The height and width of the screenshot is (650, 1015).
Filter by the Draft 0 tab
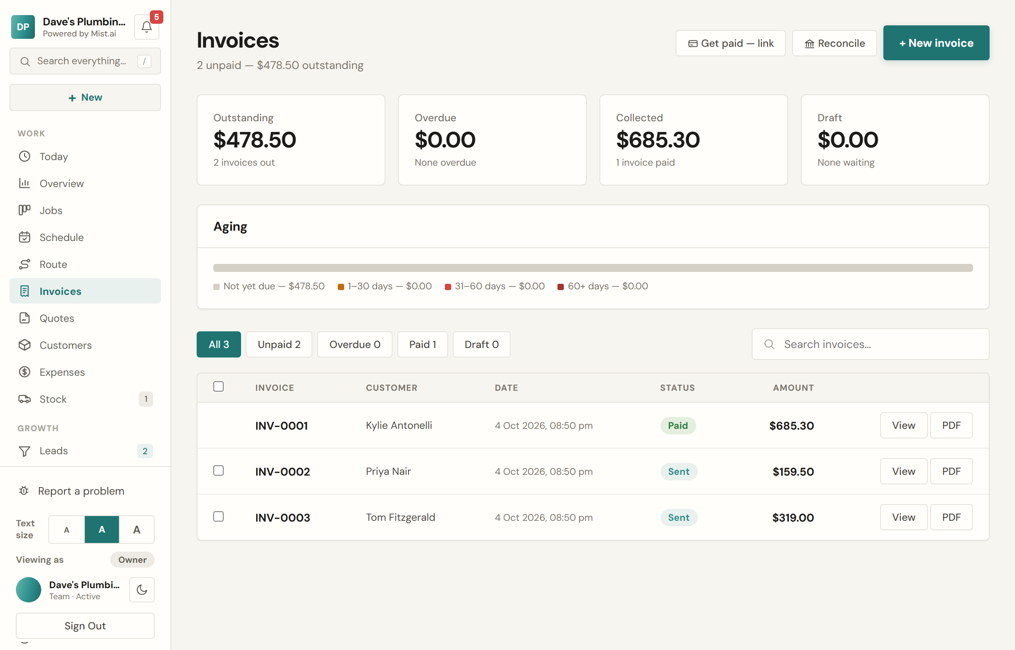tap(481, 344)
